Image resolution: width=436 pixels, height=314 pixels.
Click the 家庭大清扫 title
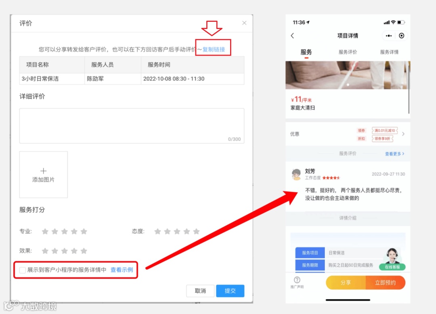(302, 108)
